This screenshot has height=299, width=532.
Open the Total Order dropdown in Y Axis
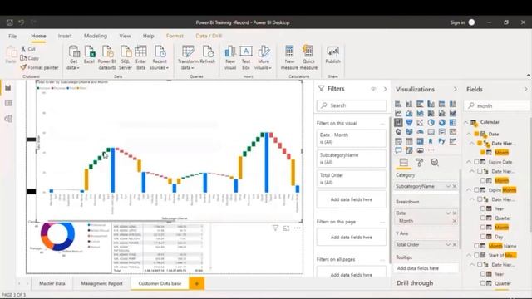(x=448, y=244)
